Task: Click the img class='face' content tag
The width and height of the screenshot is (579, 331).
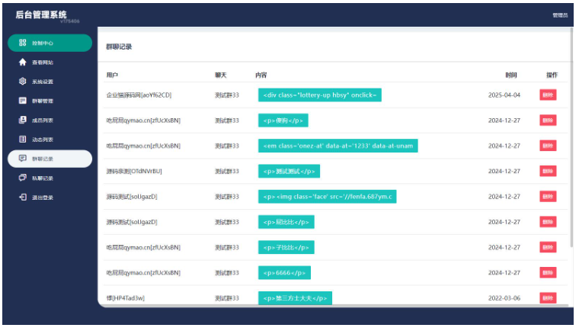Action: pyautogui.click(x=328, y=197)
